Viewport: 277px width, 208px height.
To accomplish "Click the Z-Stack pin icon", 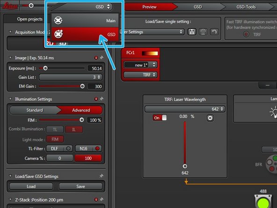I will click(102, 200).
